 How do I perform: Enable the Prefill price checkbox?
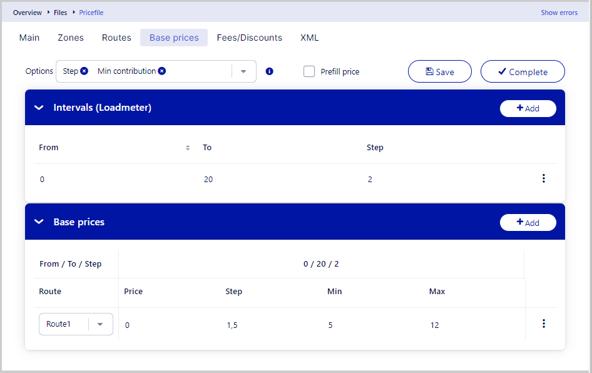(309, 71)
